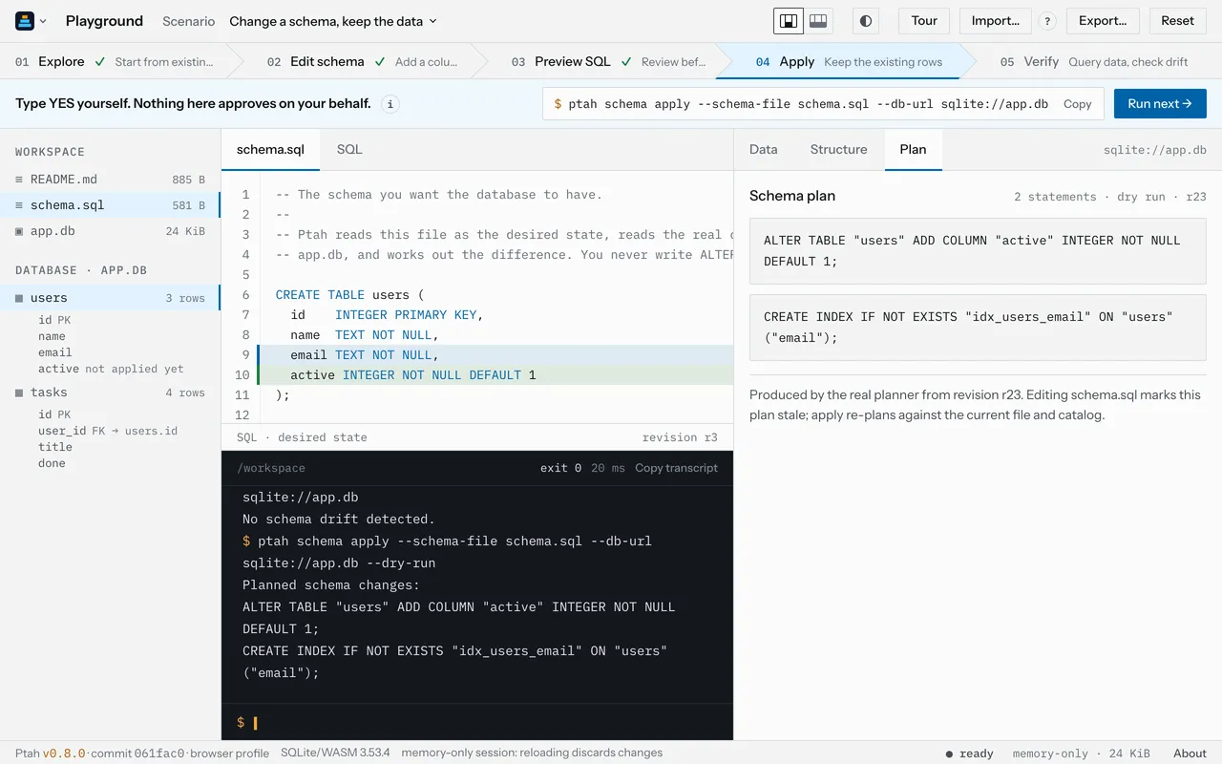Click the users column "email"
Screen dimensions: 1222x764
[54, 352]
